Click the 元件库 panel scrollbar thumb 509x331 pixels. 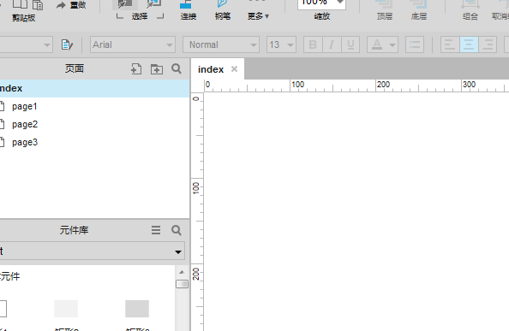pyautogui.click(x=182, y=284)
